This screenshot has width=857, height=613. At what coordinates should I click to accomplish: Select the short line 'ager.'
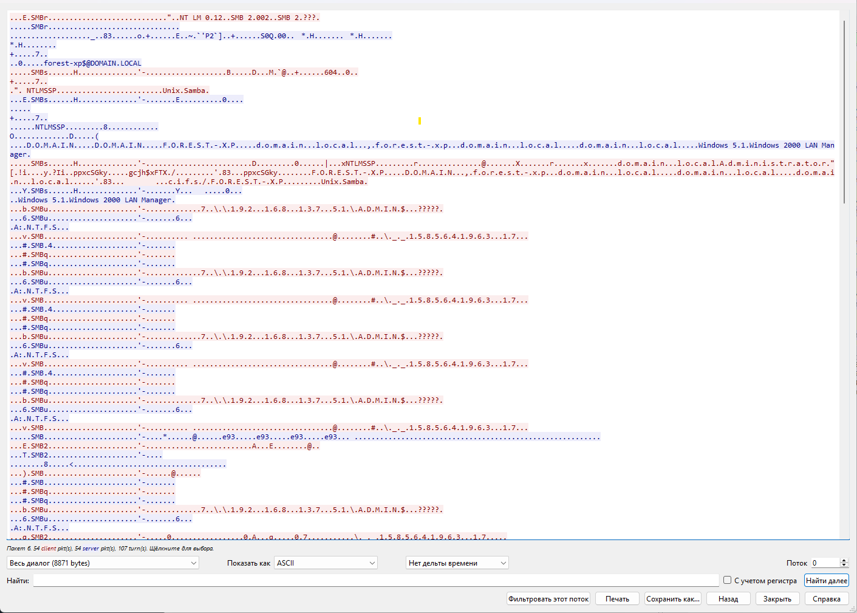point(20,154)
